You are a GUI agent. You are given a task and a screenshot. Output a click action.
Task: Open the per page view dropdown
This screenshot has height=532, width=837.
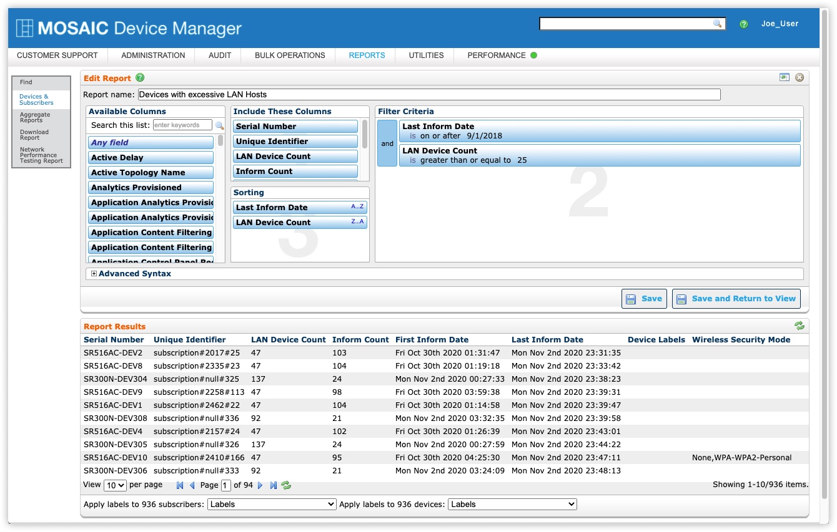click(x=115, y=485)
